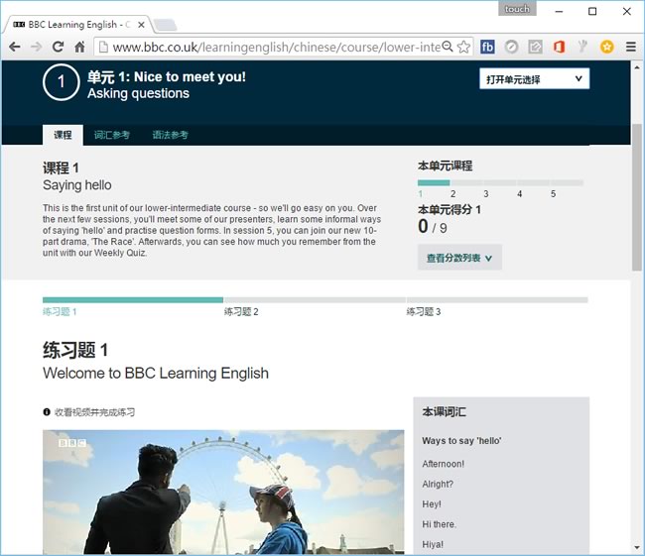Click the grey circular compass extension icon
The height and width of the screenshot is (556, 645).
[511, 47]
